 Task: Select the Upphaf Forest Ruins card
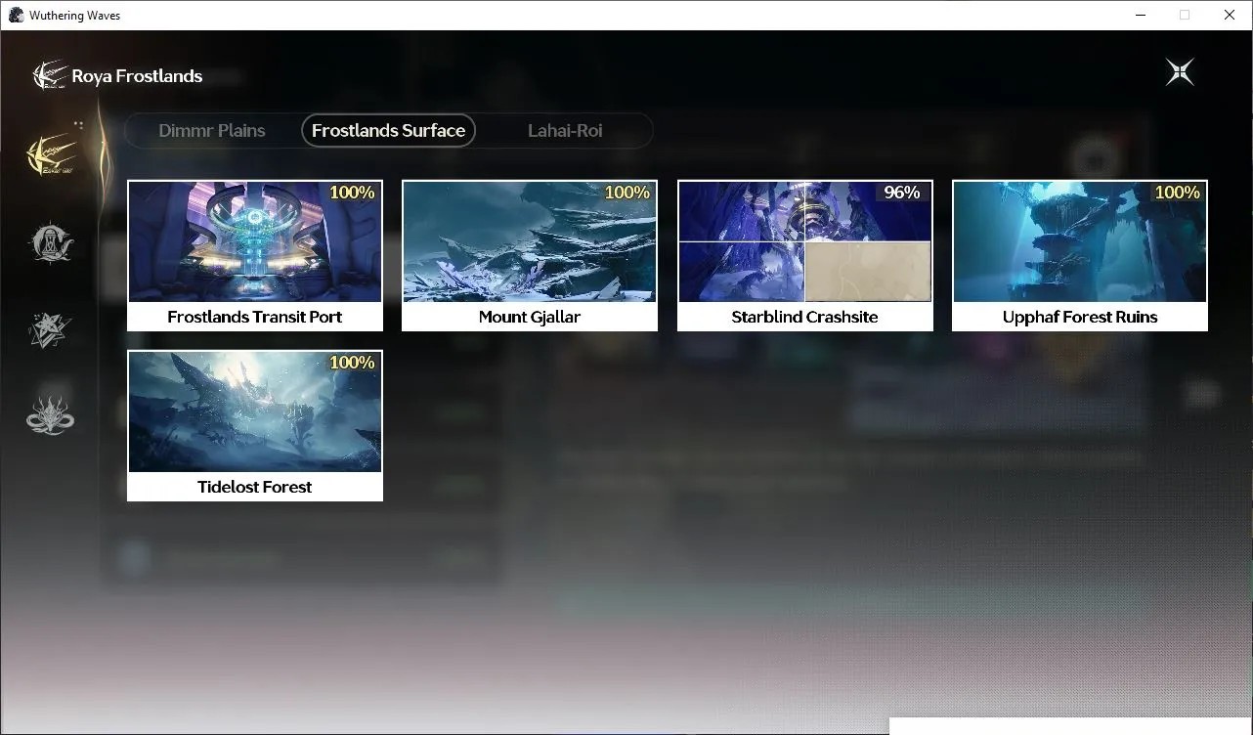[x=1080, y=256]
